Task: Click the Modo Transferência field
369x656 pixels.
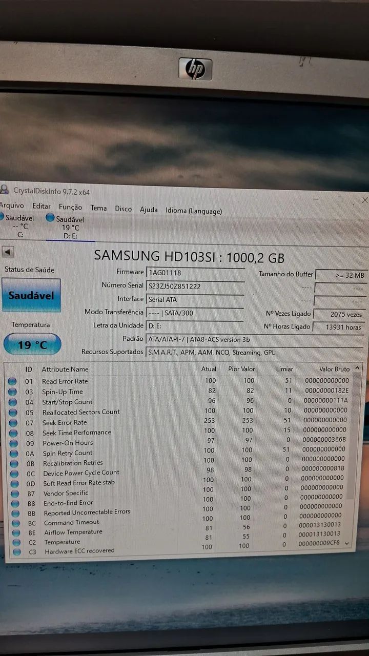Action: pos(195,313)
